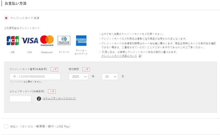
Task: Click note 必ずご本人名義のクレジットカードをご利用ください
Action: 131,34
